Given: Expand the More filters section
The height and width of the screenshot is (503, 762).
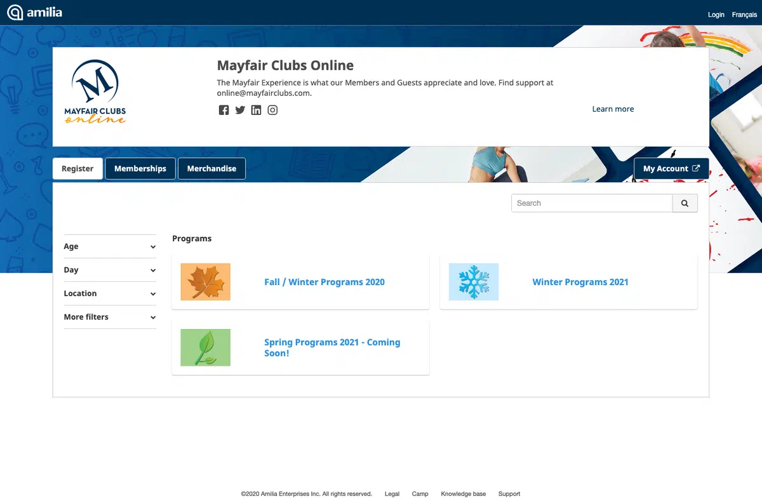Looking at the screenshot, I should coord(110,317).
